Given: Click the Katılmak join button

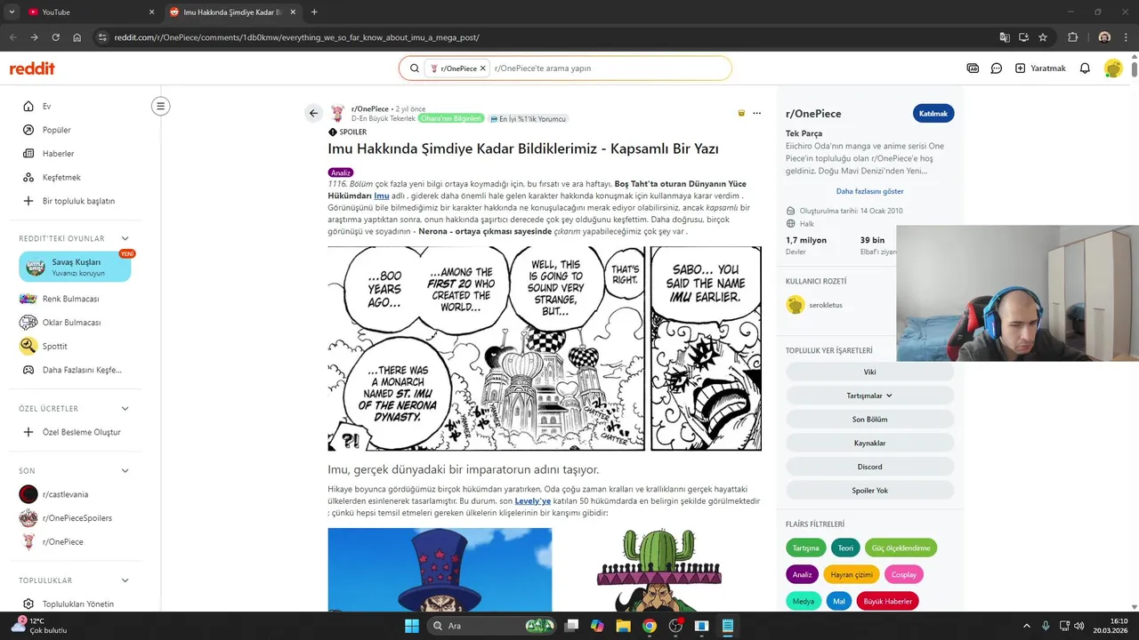Looking at the screenshot, I should coord(933,114).
